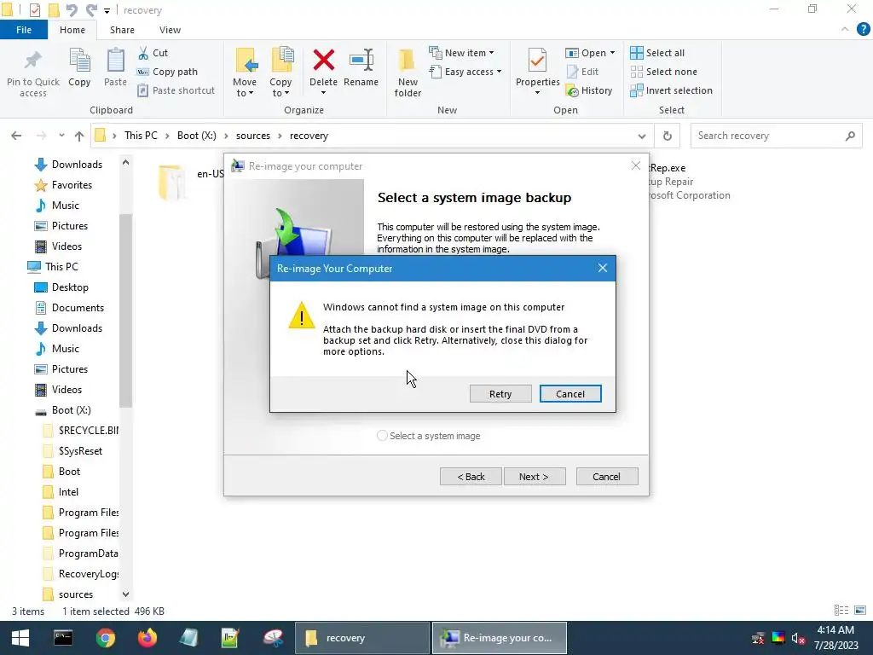Select the en-US folder
The image size is (873, 655).
[192, 182]
